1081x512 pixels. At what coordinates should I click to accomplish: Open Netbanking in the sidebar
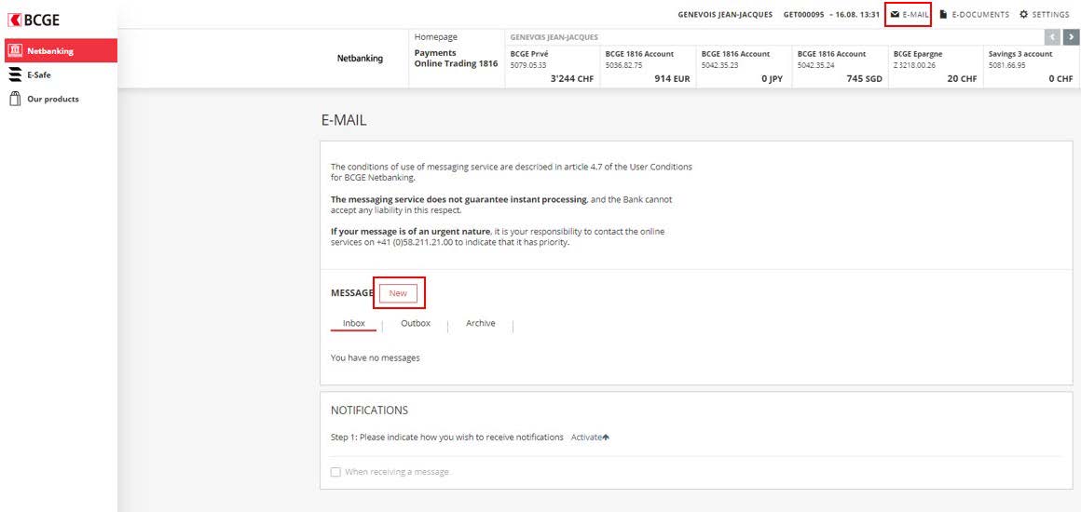59,50
